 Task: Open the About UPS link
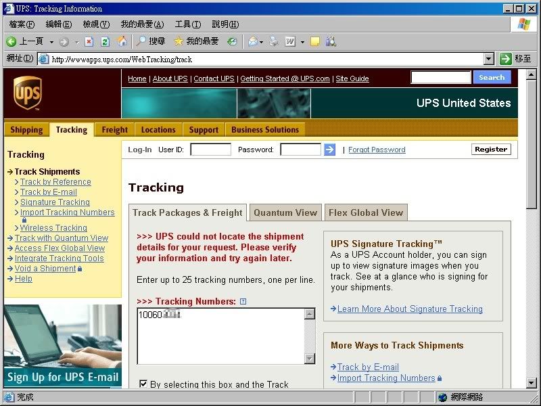[x=170, y=78]
